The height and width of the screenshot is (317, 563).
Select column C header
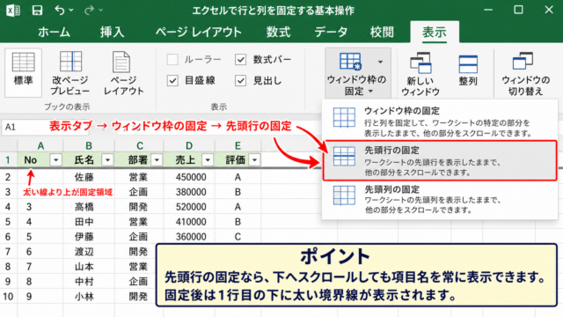point(139,145)
